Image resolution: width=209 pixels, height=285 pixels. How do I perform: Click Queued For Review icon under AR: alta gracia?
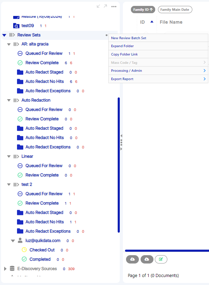pyautogui.click(x=20, y=53)
